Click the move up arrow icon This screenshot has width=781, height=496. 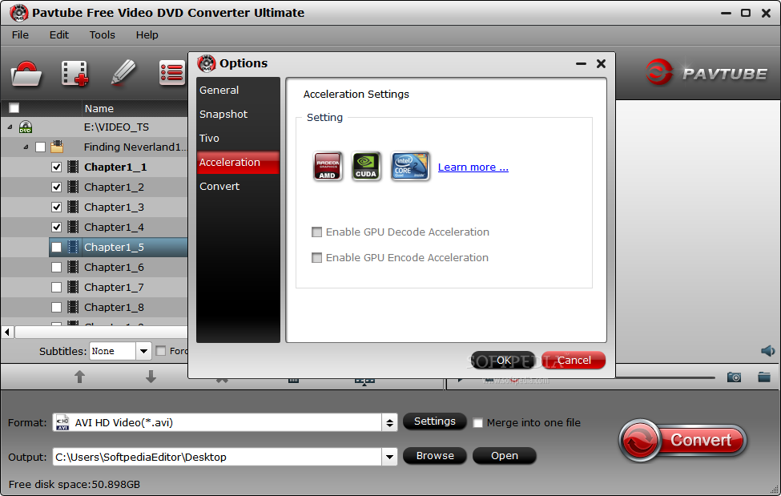(x=79, y=377)
